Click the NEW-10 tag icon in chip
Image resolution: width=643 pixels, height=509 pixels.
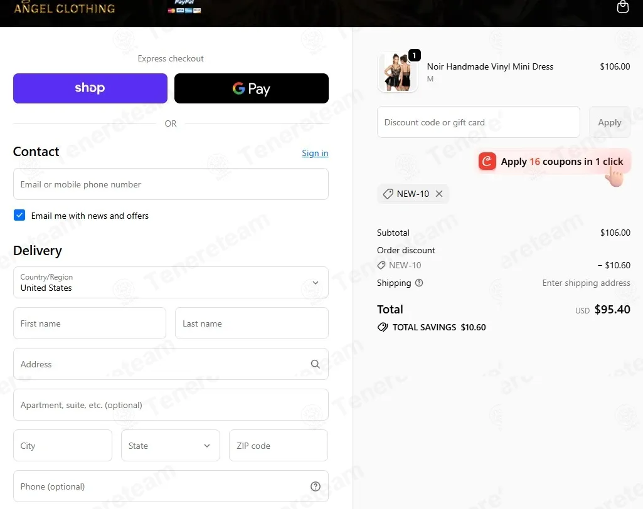click(x=388, y=194)
